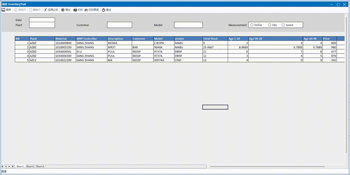Click the horizontal scrollbar at bottom

coord(267,167)
